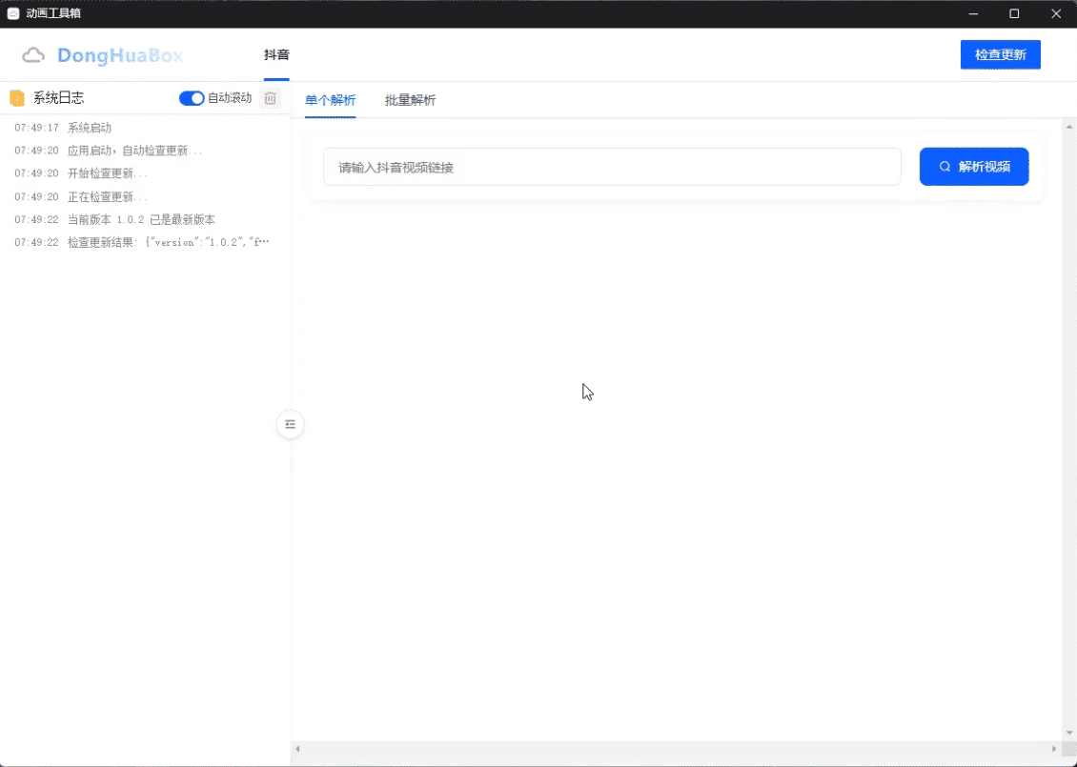This screenshot has height=767, width=1077.
Task: Click the up arrow of the vertical scrollbar
Action: (x=1069, y=125)
